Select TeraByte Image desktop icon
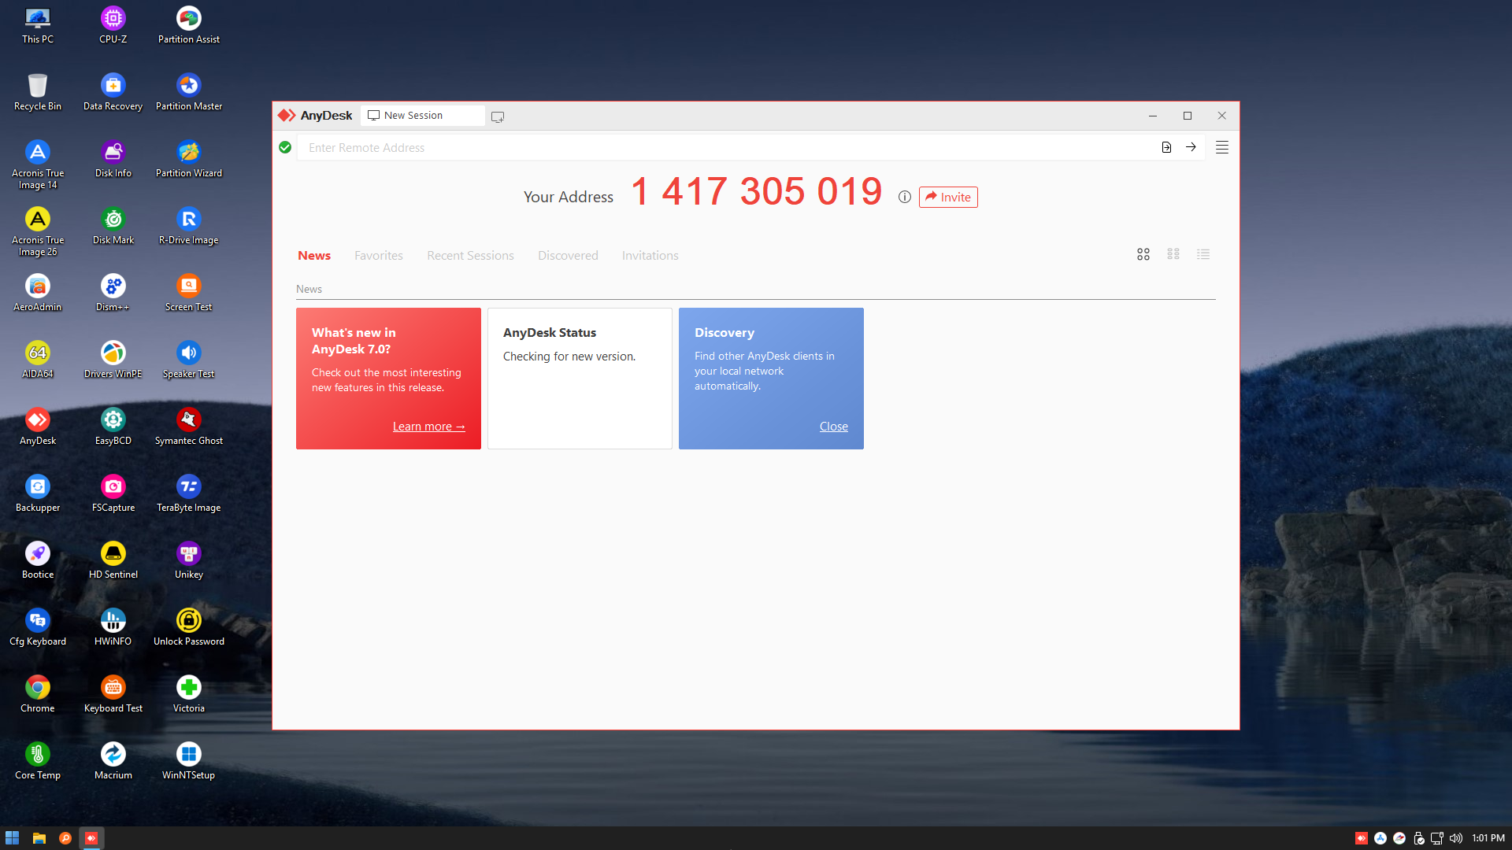 189,493
